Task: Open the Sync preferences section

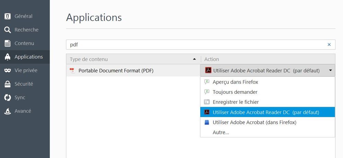Action: click(25, 98)
